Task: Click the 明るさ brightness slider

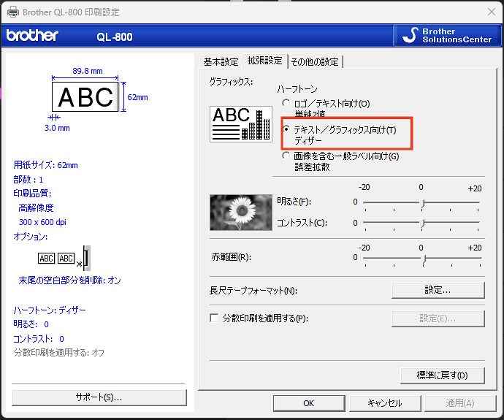Action: pyautogui.click(x=422, y=202)
